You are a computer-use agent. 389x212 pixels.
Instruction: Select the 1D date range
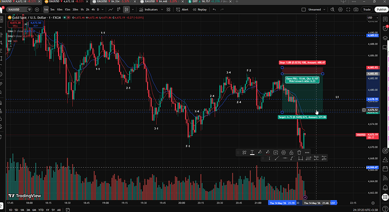(x=10, y=210)
